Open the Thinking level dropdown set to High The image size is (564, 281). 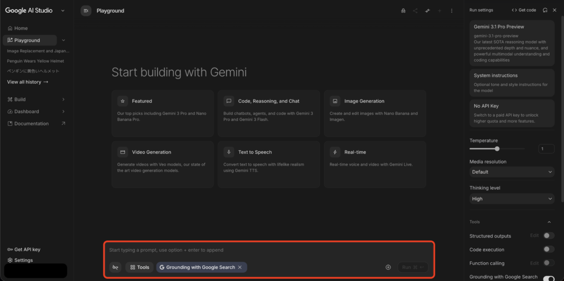[x=512, y=199]
